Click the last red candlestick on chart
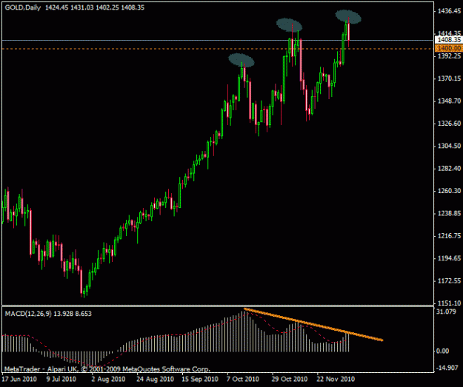 349,32
